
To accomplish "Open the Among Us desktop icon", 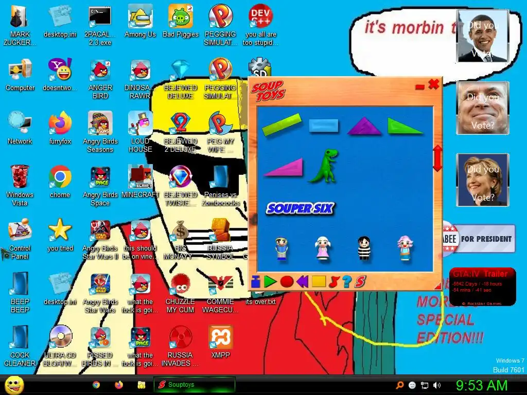I will pos(140,21).
